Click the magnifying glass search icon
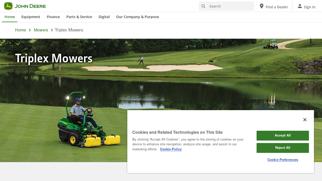322x181 pixels. [x=203, y=6]
